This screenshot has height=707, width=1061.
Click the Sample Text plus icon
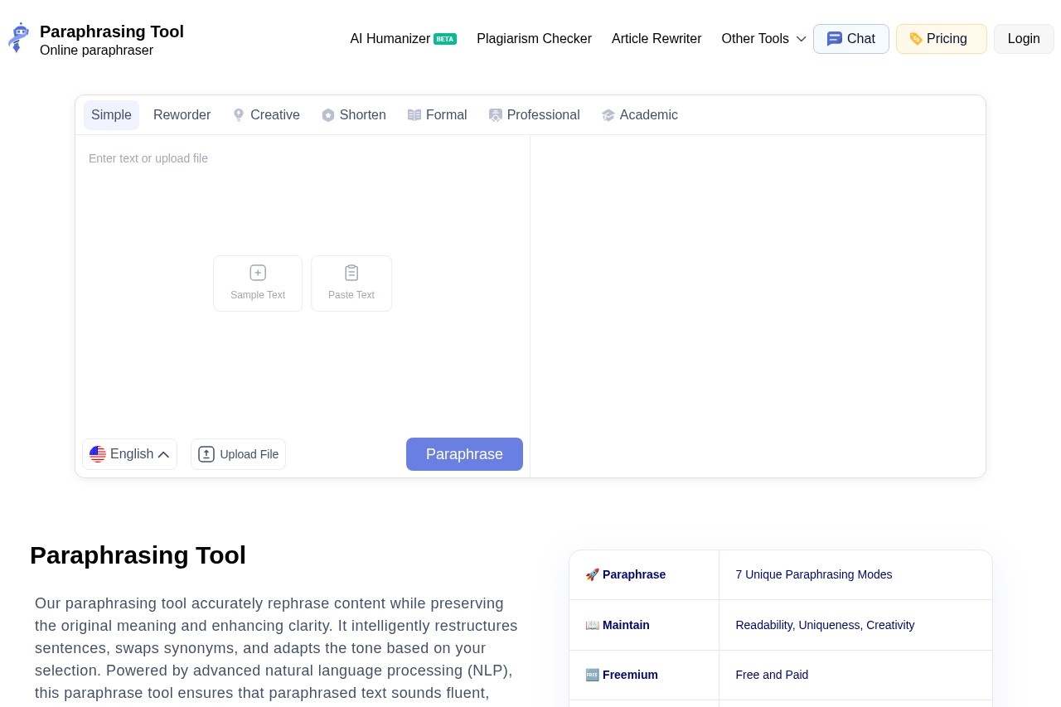(x=258, y=273)
